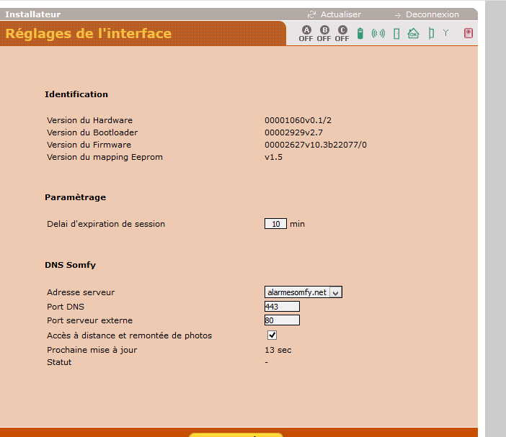
Task: Click the Port DNS input field
Action: pos(282,307)
